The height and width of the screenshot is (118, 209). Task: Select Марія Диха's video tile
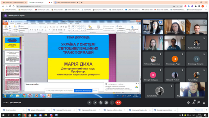coord(153,27)
